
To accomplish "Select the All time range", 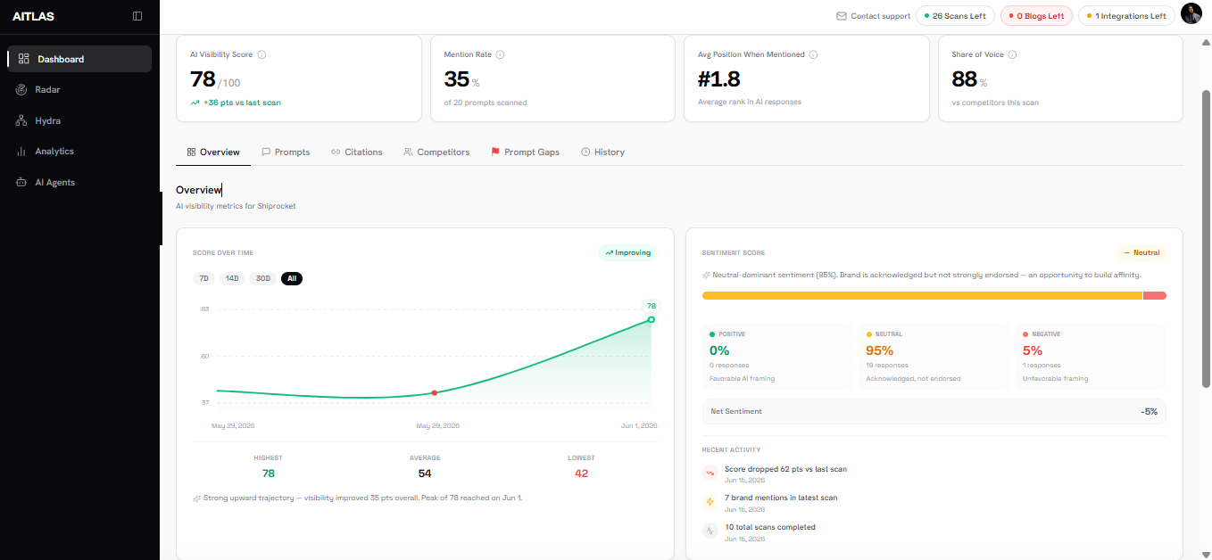I will [292, 278].
